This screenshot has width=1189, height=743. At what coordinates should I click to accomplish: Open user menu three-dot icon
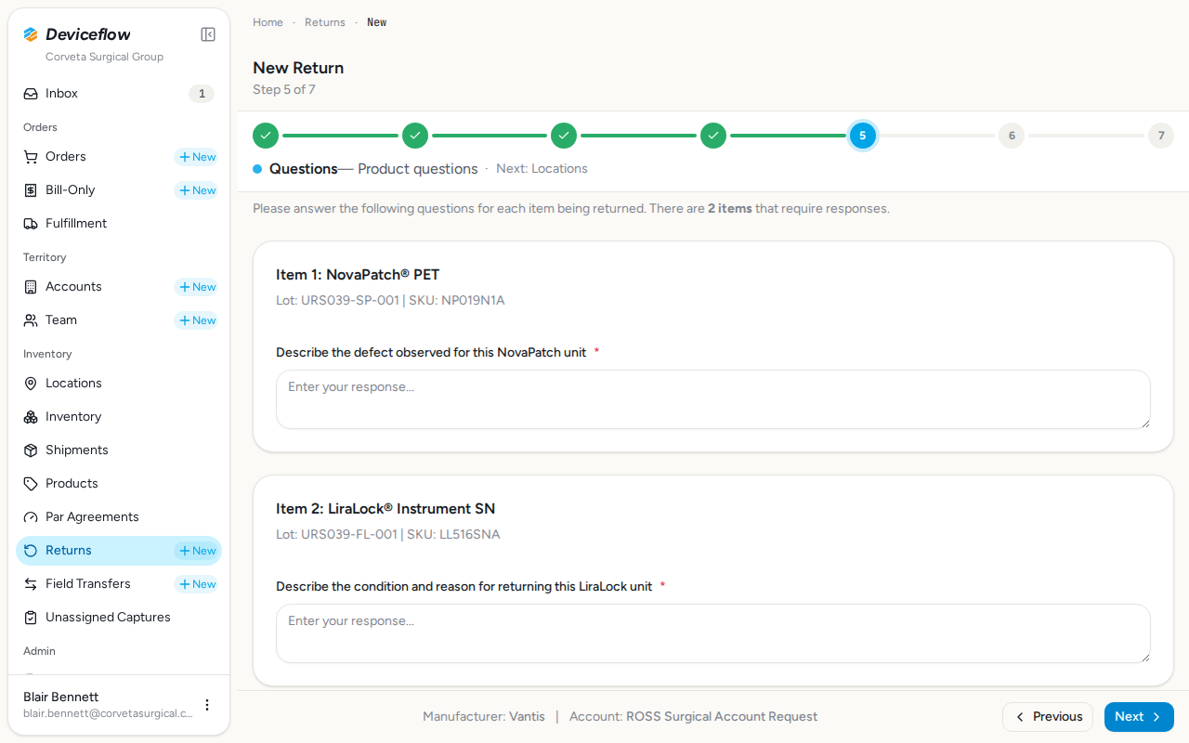(207, 705)
